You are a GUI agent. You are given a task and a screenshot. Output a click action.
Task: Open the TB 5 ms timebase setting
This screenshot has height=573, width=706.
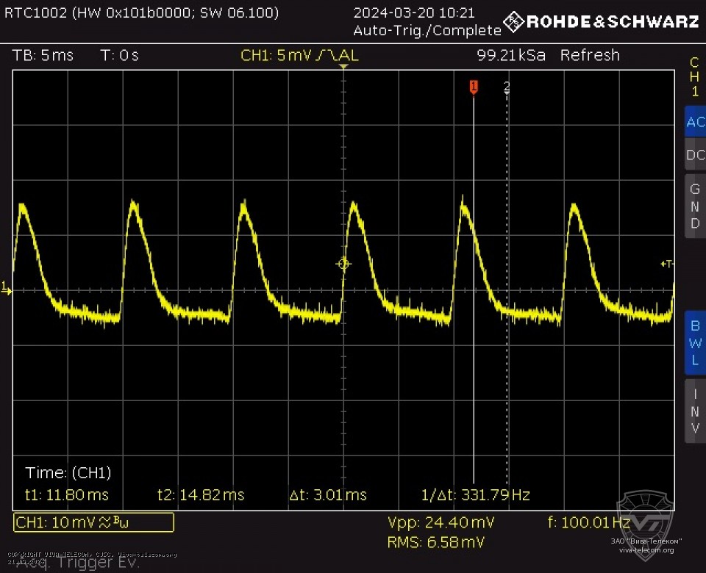(43, 55)
